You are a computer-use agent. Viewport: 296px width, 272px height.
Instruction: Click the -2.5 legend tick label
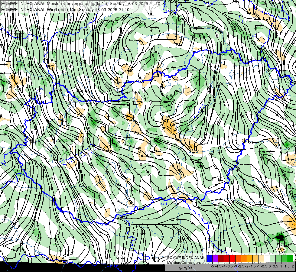[241, 266]
